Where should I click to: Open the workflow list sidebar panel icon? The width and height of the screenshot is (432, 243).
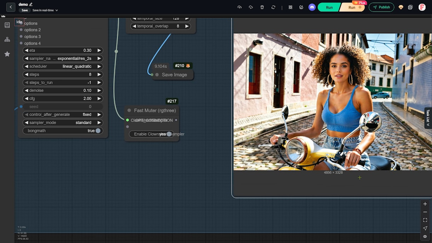7,25
